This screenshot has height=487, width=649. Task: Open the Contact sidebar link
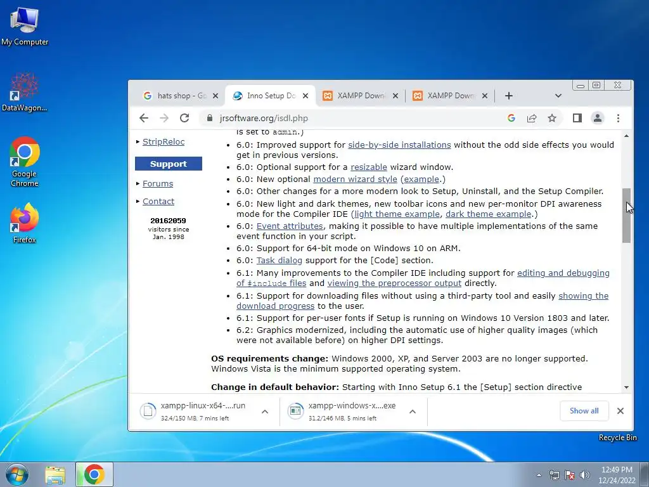coord(158,201)
